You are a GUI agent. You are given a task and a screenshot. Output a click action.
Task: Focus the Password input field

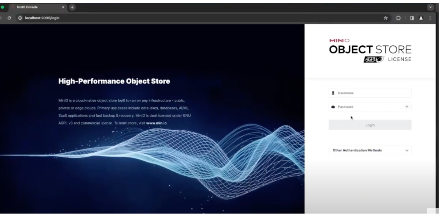coord(369,107)
